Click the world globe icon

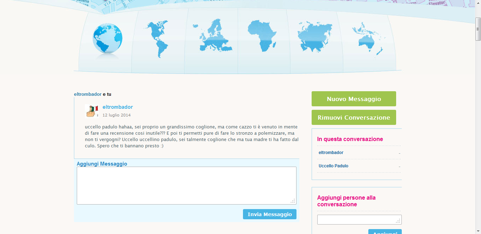tap(107, 39)
